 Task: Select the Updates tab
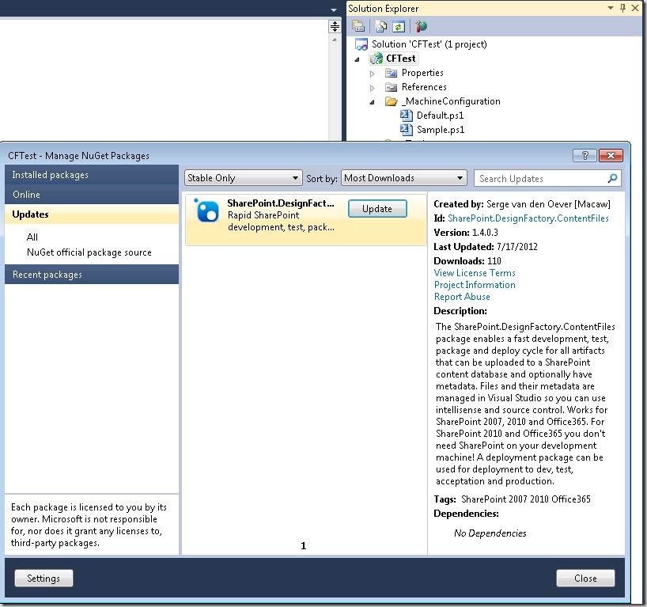coord(92,214)
